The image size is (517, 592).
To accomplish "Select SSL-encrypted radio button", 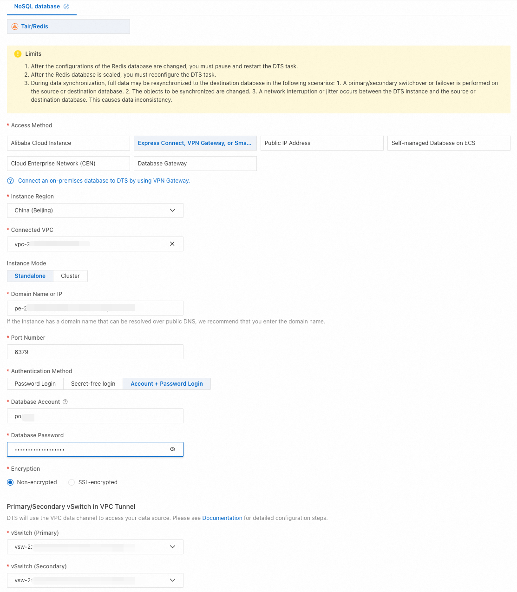I will (x=72, y=482).
